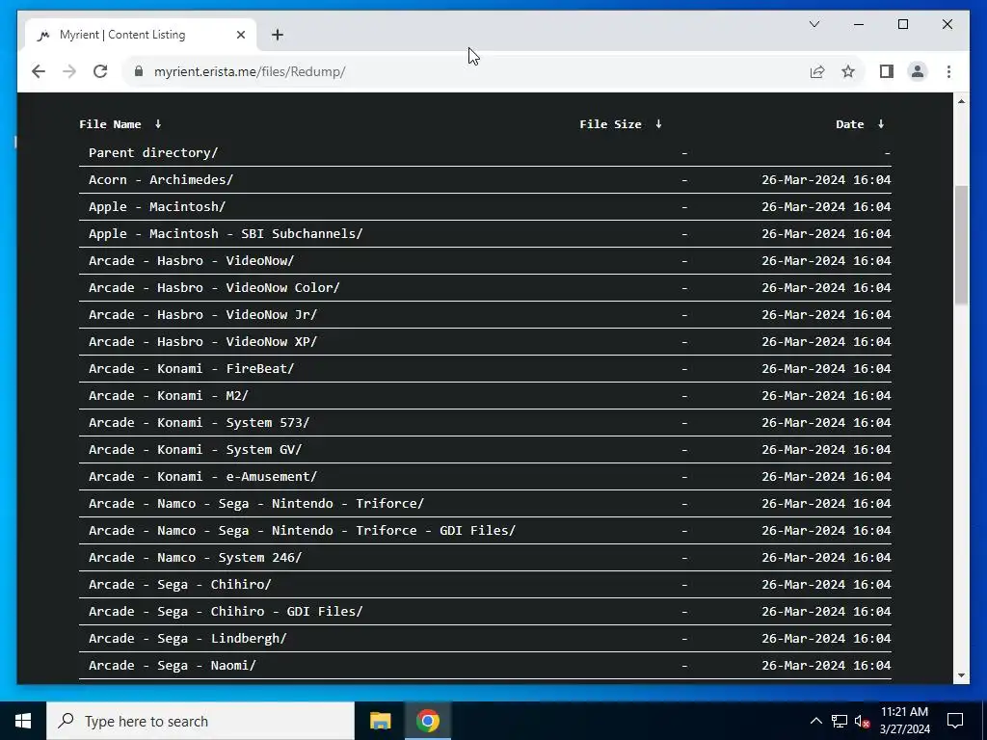This screenshot has height=740, width=987.
Task: Open Arcade - Hasbro - VideoNow/ folder
Action: click(x=192, y=261)
